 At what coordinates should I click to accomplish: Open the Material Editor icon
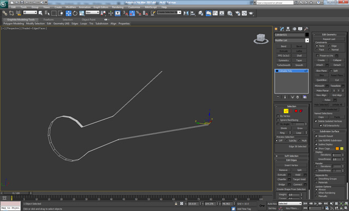click(x=230, y=13)
